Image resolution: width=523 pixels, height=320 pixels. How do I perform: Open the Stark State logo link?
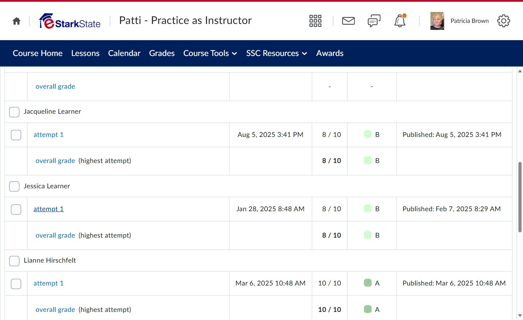pos(70,21)
